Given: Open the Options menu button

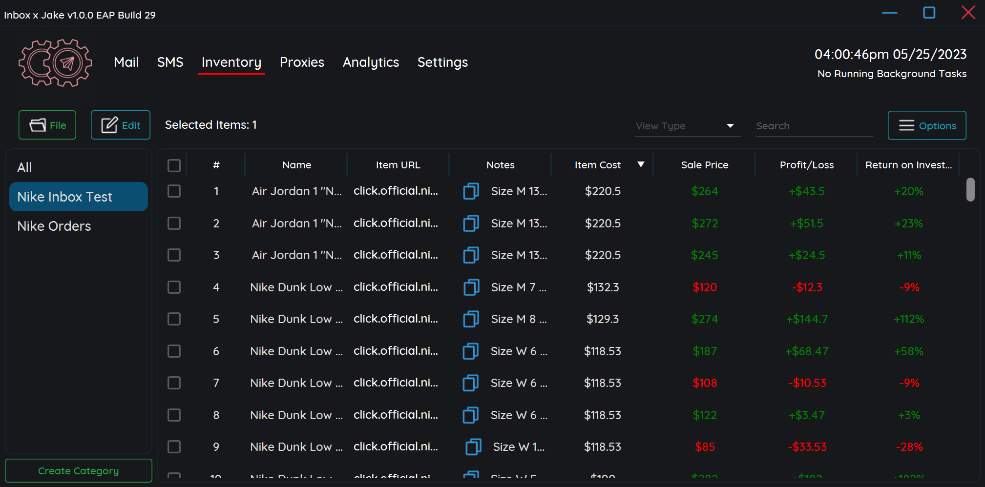Looking at the screenshot, I should pyautogui.click(x=927, y=125).
